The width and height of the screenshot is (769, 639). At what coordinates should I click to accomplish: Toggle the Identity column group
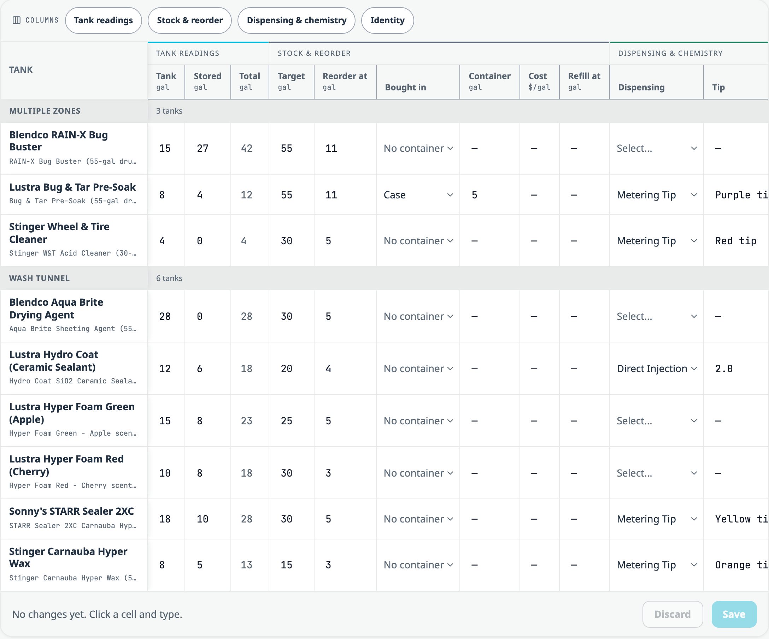(387, 20)
